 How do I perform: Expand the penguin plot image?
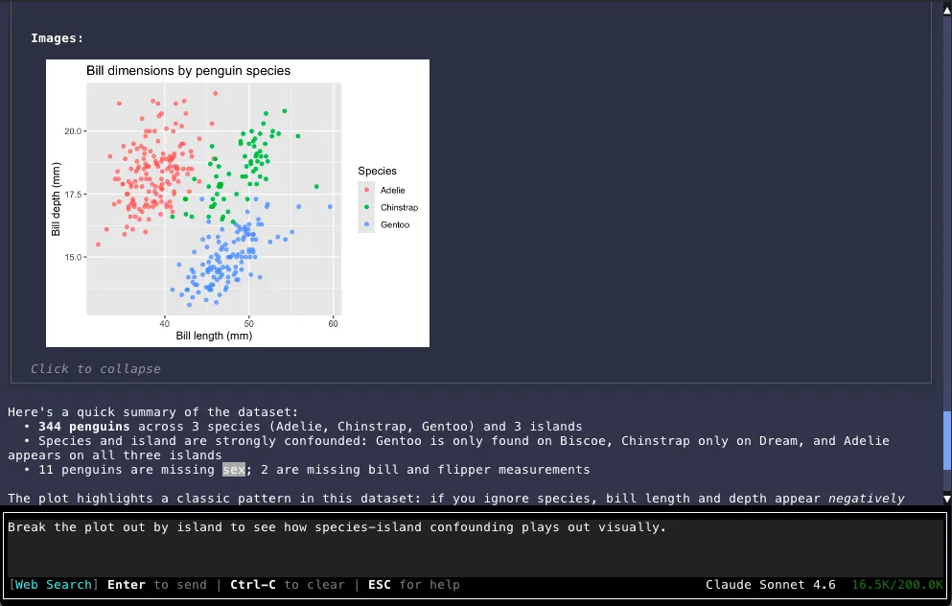click(x=238, y=202)
